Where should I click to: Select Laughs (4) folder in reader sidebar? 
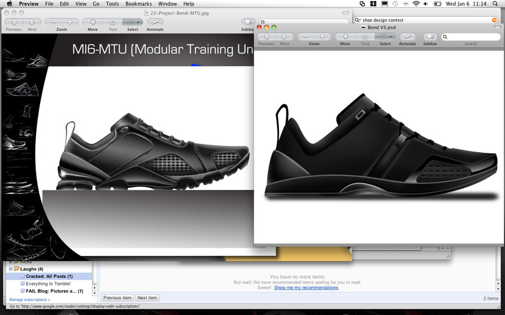[x=32, y=269]
